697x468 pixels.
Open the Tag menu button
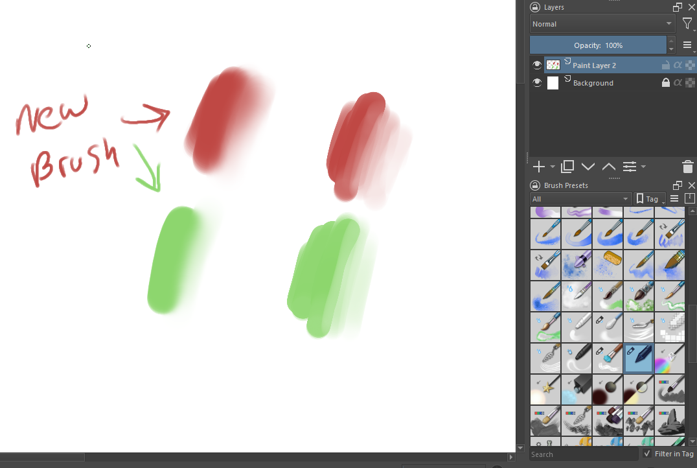(650, 199)
